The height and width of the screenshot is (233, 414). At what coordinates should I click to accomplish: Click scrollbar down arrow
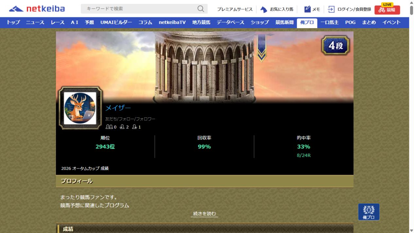[x=411, y=230]
